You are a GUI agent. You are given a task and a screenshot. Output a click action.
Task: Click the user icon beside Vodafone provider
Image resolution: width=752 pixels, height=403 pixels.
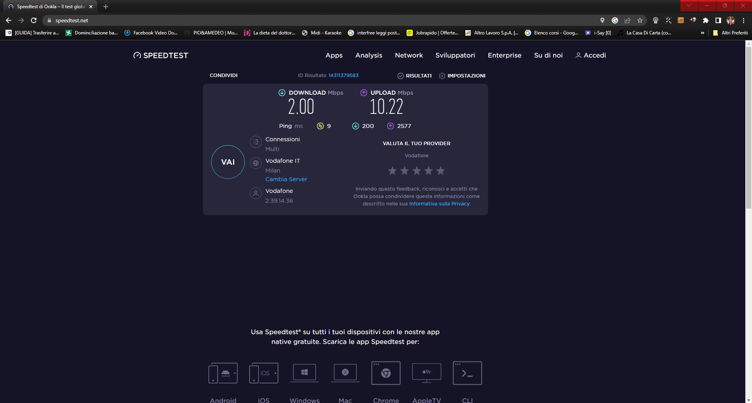256,193
